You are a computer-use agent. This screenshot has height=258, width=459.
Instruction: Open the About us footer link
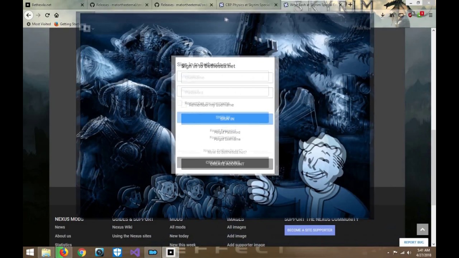[x=63, y=236]
